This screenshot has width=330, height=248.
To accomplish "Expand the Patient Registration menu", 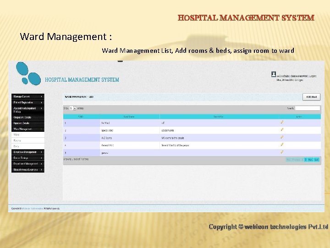I will point(28,102).
